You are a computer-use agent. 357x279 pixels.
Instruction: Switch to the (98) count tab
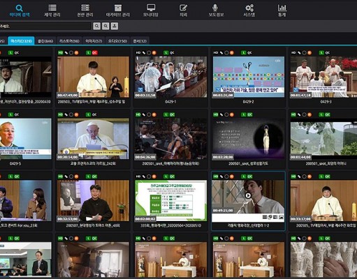click(69, 41)
